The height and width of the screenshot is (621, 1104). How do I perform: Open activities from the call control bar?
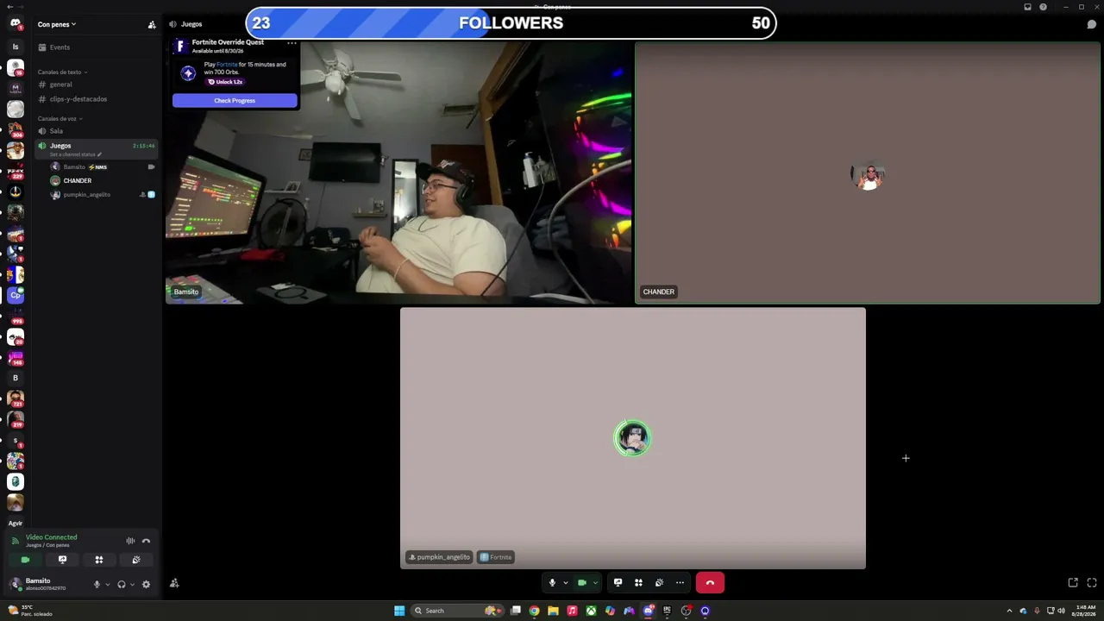638,583
